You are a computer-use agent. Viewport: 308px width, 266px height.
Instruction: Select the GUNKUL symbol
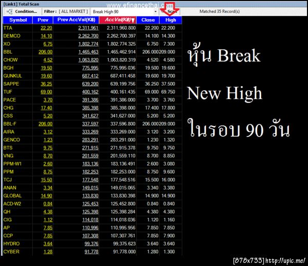[12, 76]
